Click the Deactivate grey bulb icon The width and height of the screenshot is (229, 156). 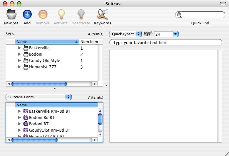(x=81, y=14)
